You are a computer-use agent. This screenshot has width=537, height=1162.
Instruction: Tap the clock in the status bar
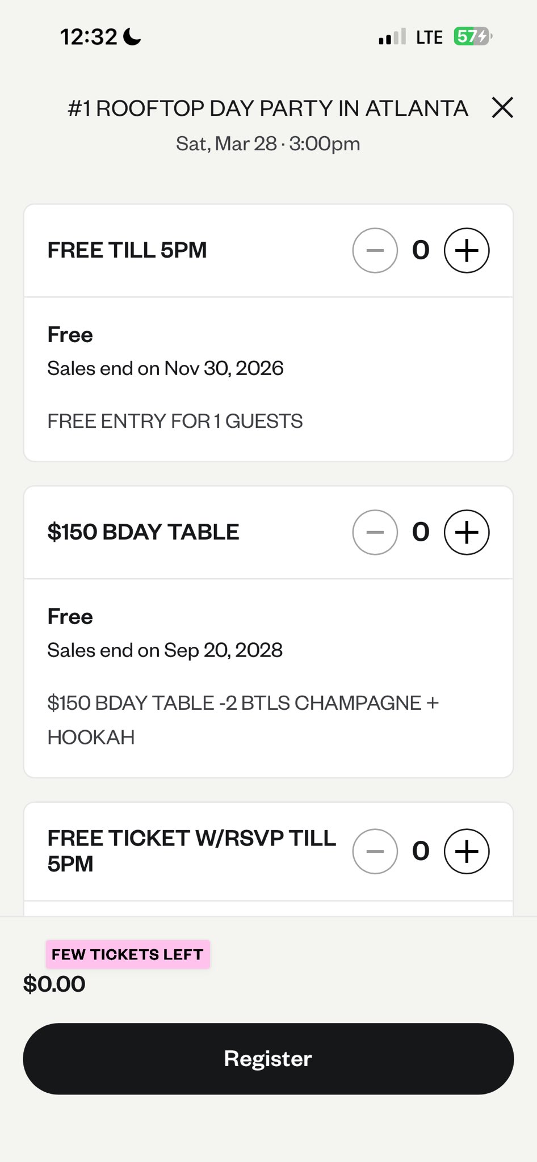click(x=89, y=37)
